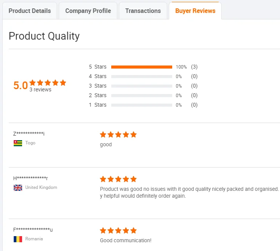The image size is (280, 251).
Task: Click the stars on United Kingdom review
Action: (x=118, y=179)
